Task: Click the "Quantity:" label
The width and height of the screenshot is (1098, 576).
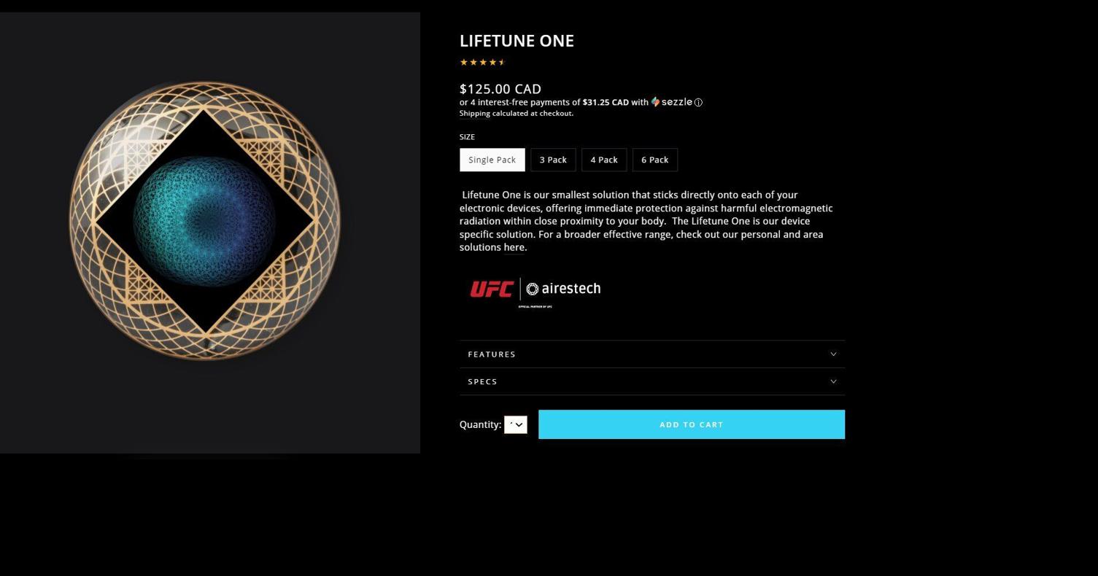Action: click(x=480, y=424)
